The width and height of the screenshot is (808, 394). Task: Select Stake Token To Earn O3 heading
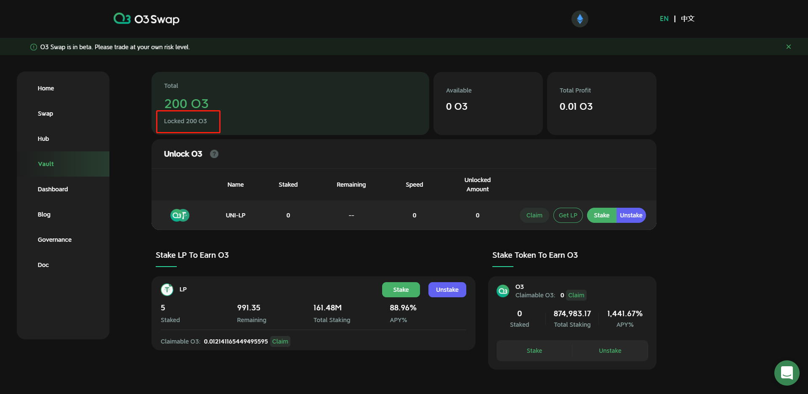535,255
